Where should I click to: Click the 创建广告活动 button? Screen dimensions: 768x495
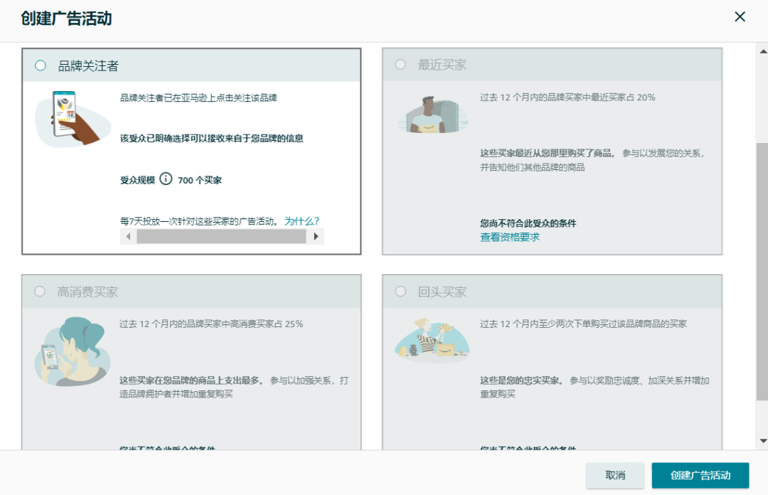[x=700, y=475]
